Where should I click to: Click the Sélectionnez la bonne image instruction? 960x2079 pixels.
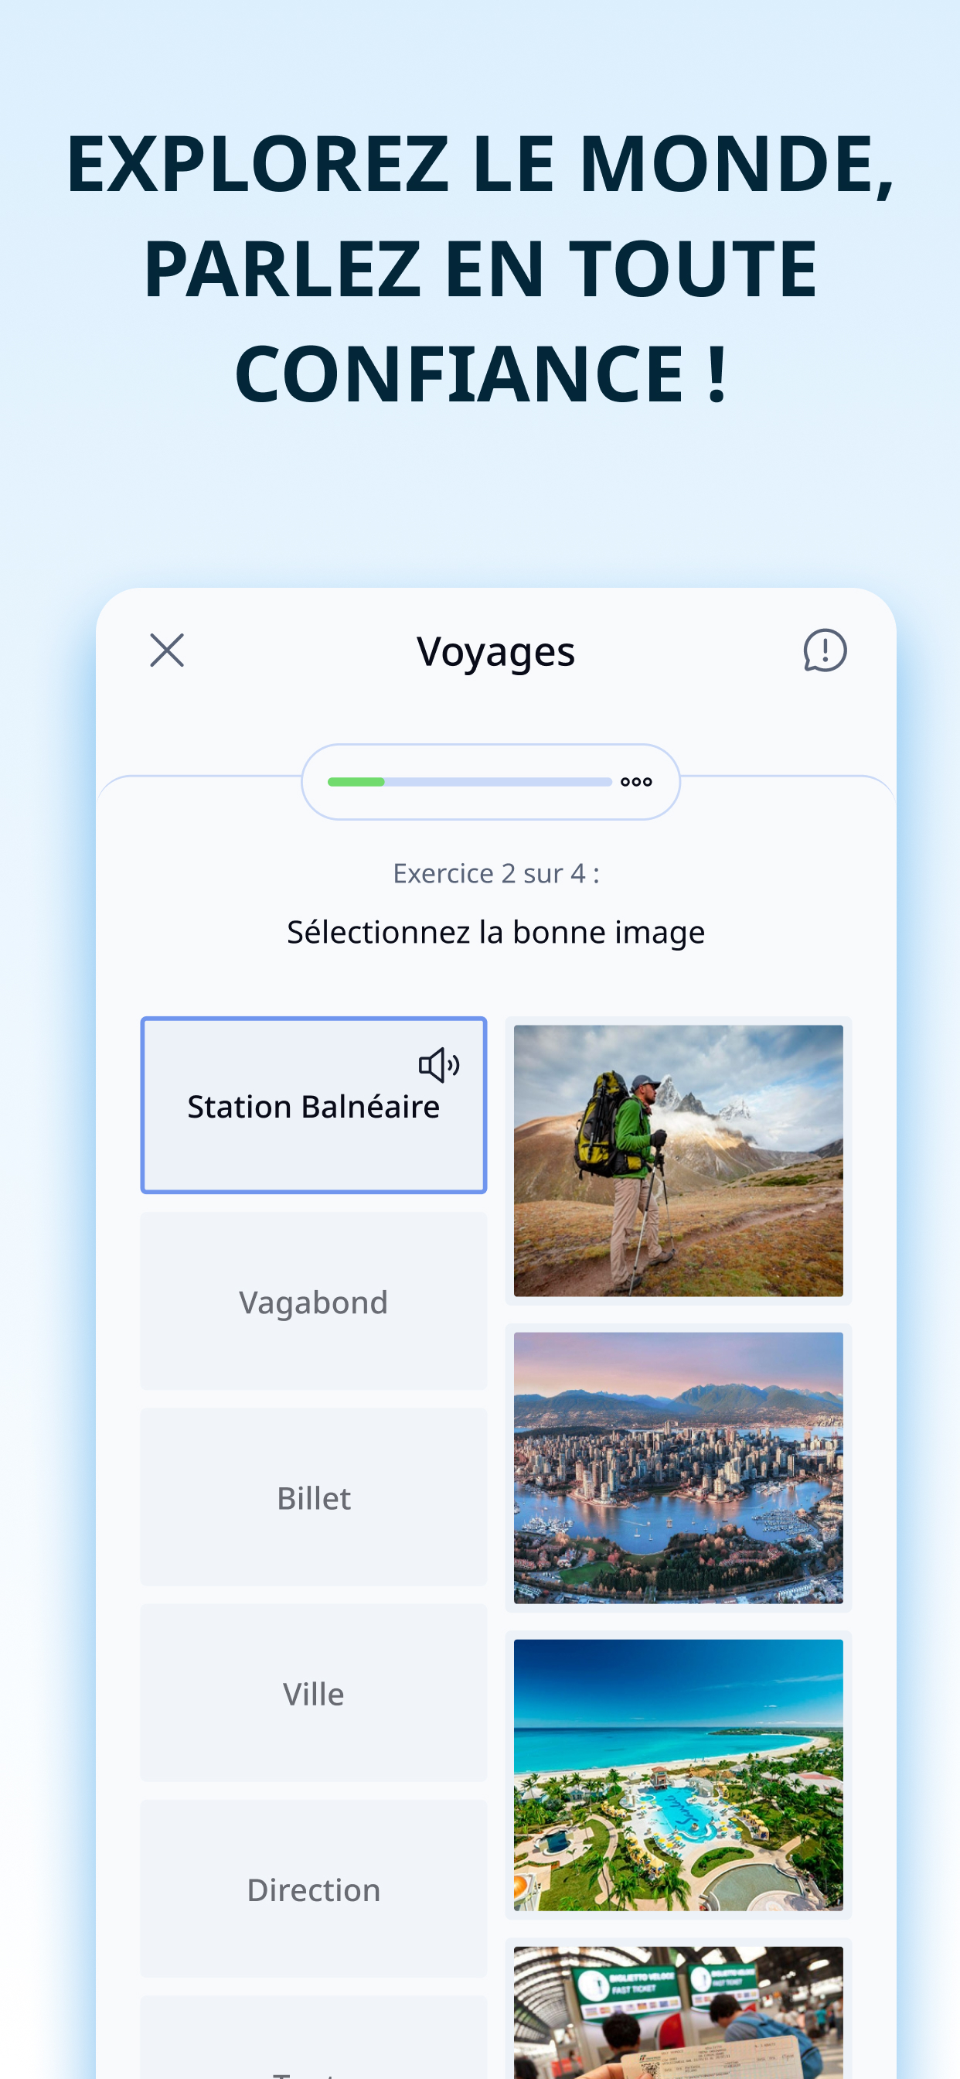tap(495, 932)
